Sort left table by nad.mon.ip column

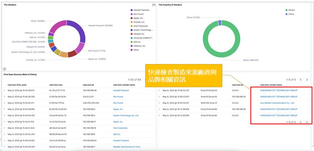[x=88, y=85]
